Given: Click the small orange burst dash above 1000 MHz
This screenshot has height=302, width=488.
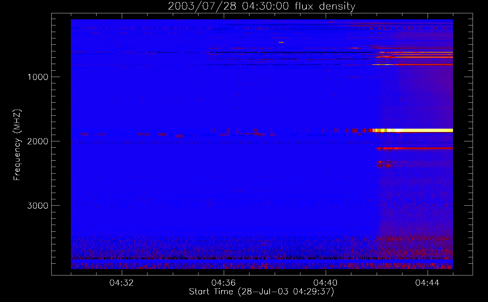Looking at the screenshot, I should click(x=281, y=42).
